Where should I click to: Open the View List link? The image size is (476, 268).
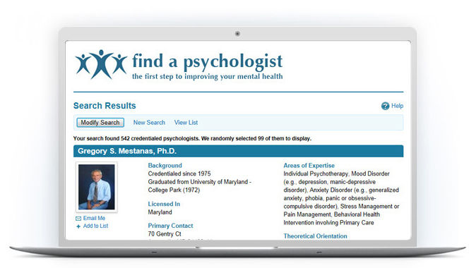186,123
